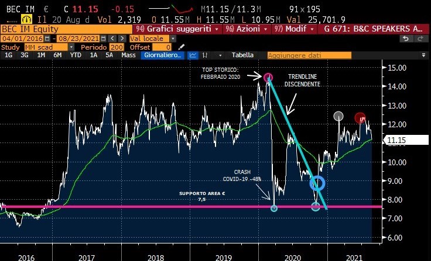Select the Mass time range
This screenshot has height=261, width=431.
point(128,55)
